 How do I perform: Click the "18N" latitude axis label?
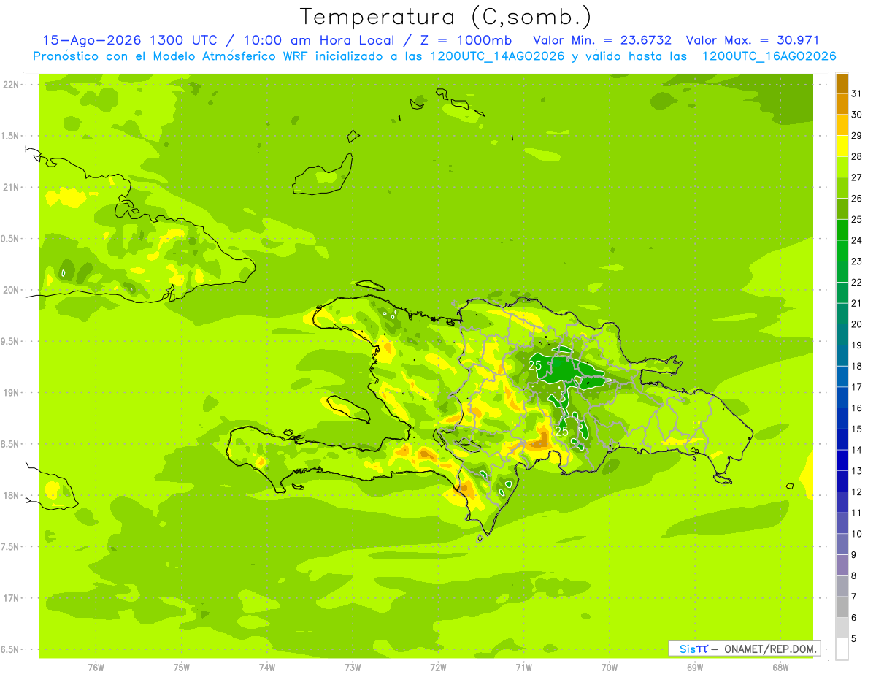coord(11,495)
